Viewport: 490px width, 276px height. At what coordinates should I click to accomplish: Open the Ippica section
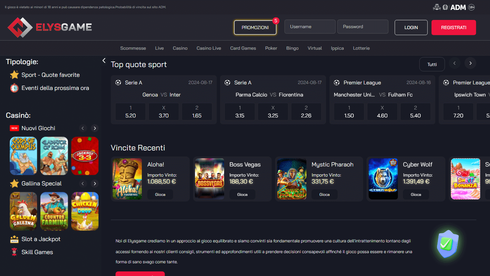pos(337,48)
